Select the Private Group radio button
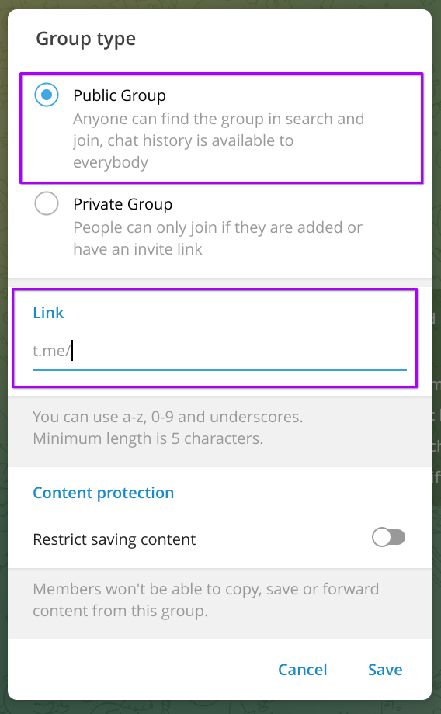 coord(47,204)
